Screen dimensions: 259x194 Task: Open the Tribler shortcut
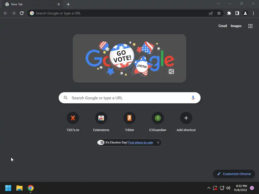(129, 122)
